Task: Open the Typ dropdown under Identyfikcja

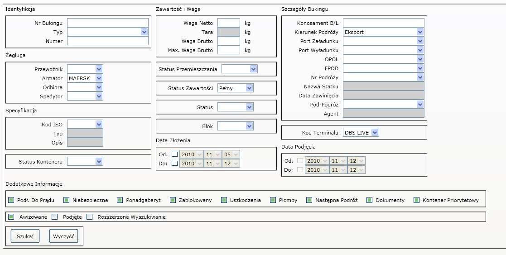Action: pyautogui.click(x=108, y=32)
